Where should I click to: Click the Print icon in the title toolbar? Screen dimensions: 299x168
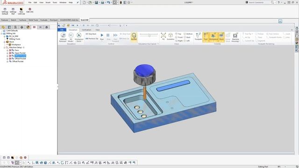(102, 2)
